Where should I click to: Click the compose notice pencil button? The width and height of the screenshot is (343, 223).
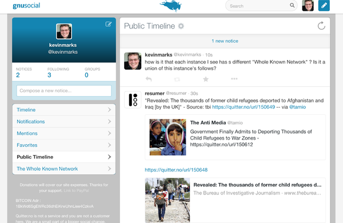pyautogui.click(x=324, y=6)
